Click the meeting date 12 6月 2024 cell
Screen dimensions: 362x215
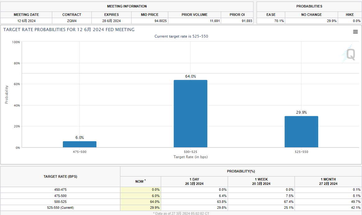click(26, 21)
